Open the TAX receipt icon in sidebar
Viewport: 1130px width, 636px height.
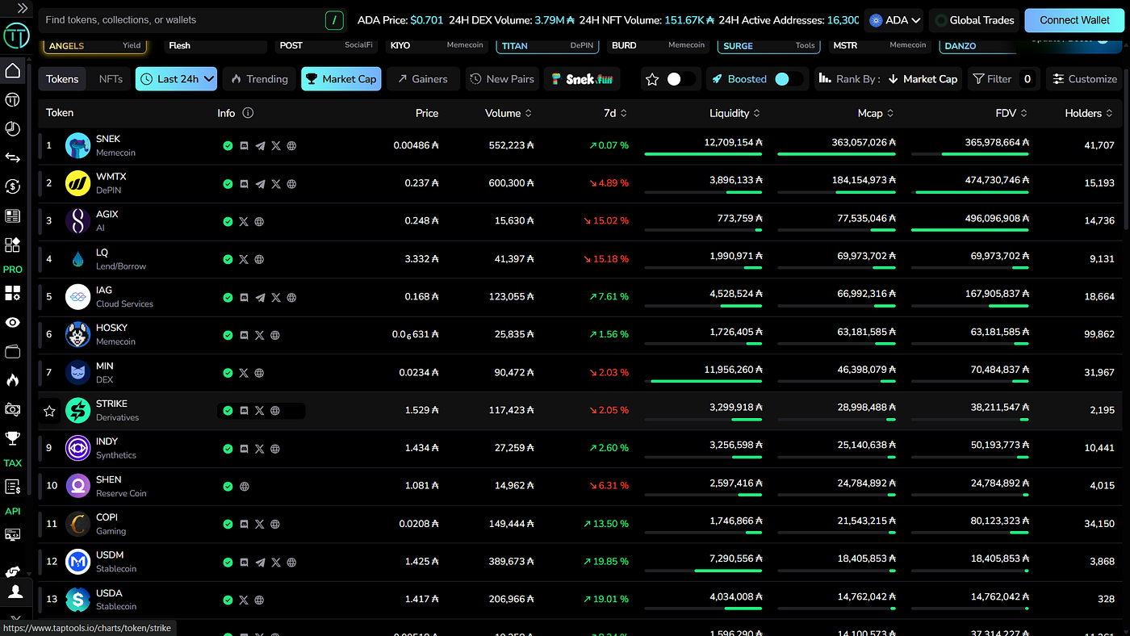[x=13, y=487]
